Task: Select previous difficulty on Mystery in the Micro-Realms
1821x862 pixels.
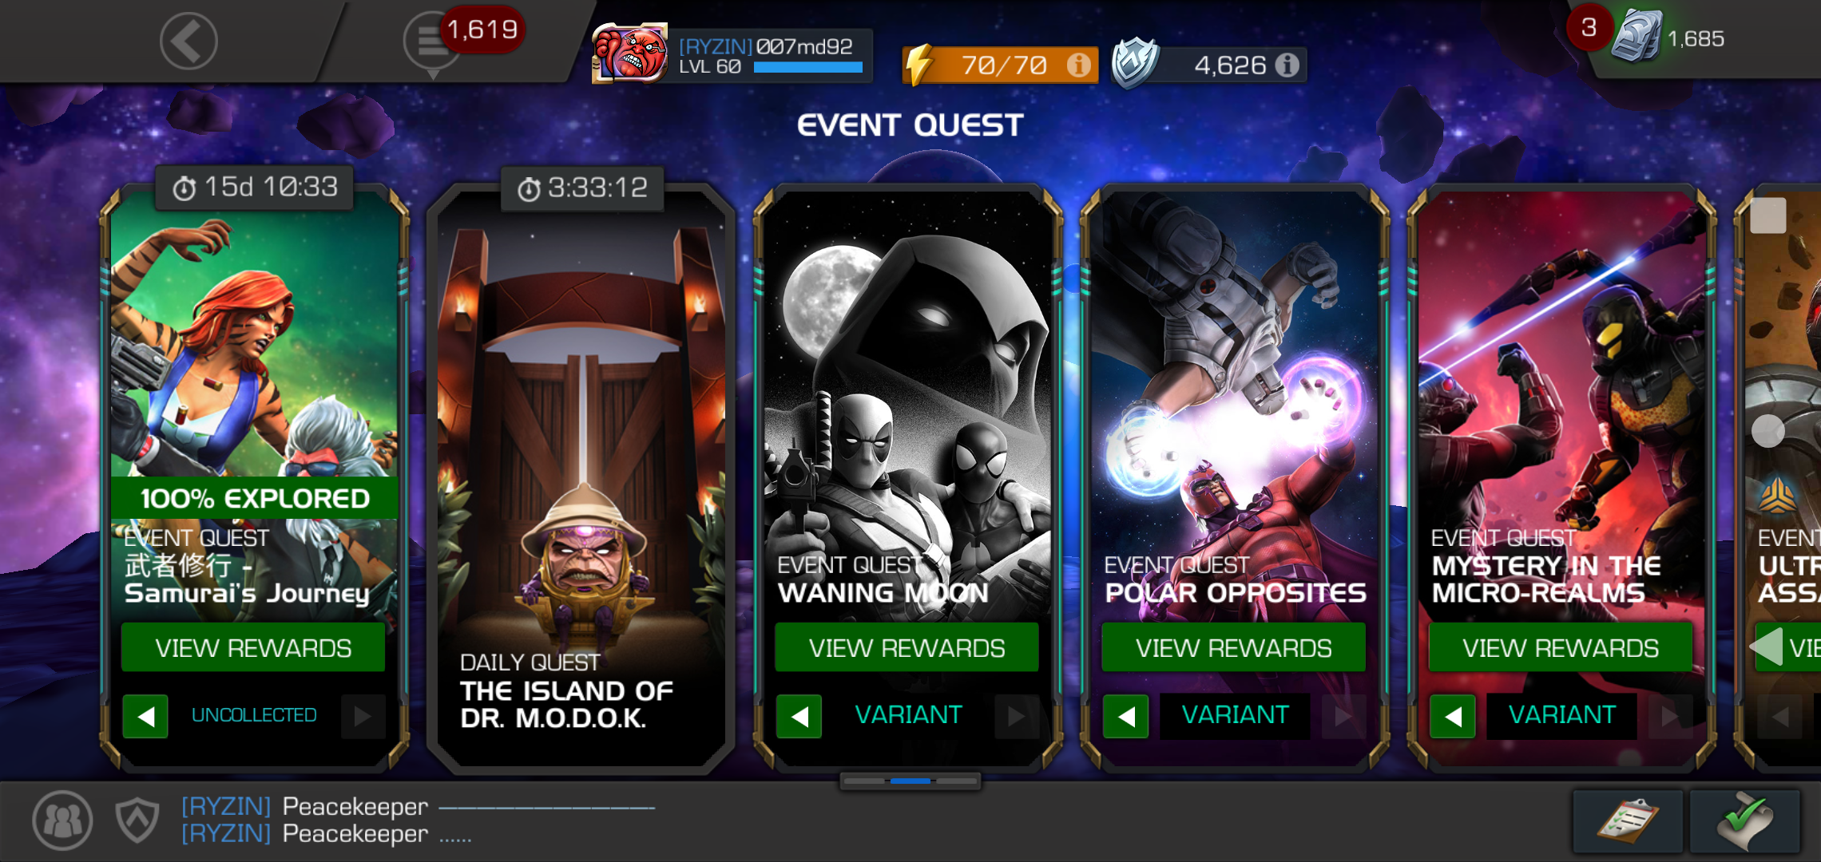Action: click(x=1452, y=716)
